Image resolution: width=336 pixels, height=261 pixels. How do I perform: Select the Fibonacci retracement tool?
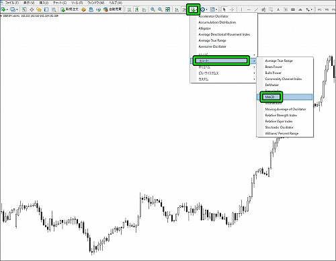click(x=271, y=9)
